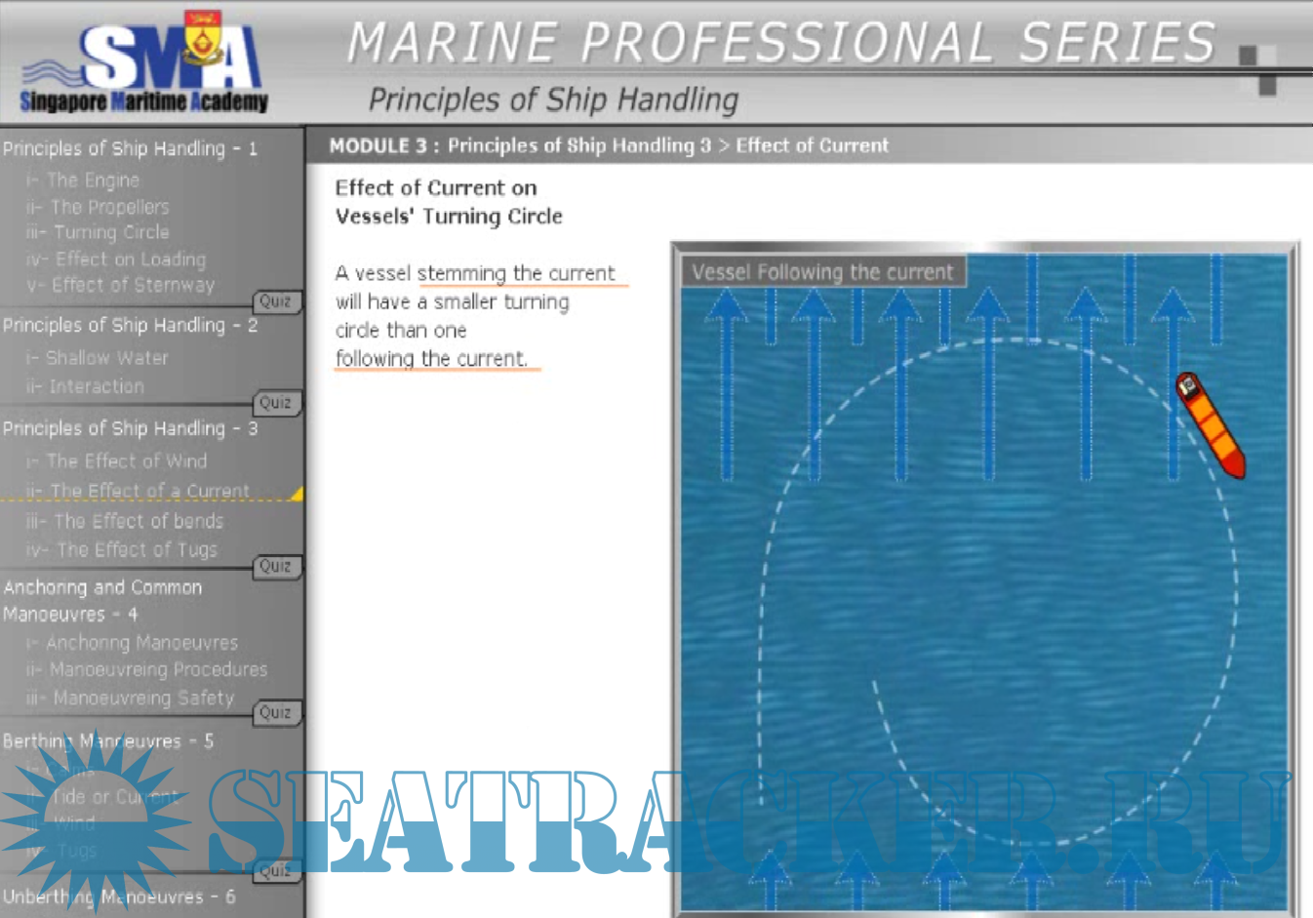
Task: Click the Vessel Following the current label
Action: pyautogui.click(x=821, y=272)
